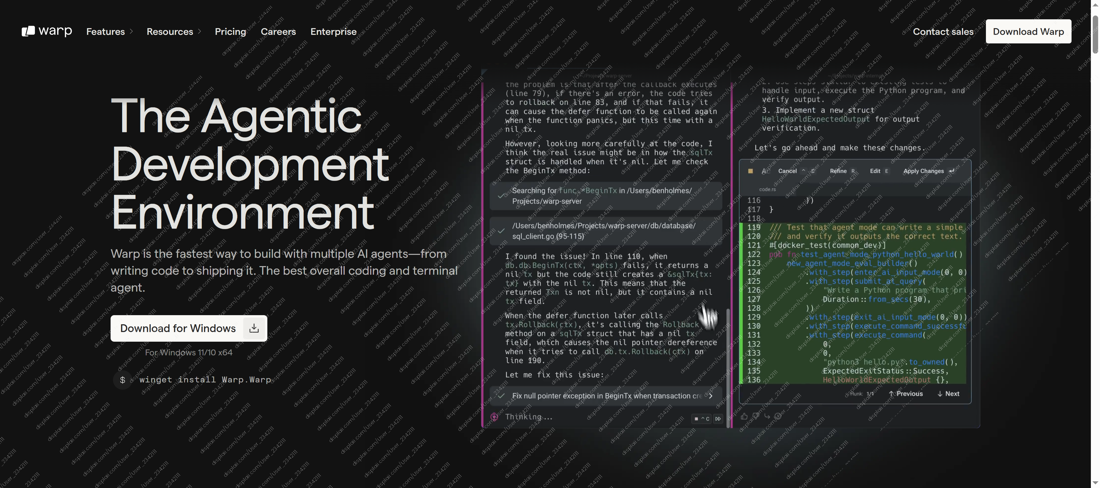Click the Warp logo in the header

point(46,31)
